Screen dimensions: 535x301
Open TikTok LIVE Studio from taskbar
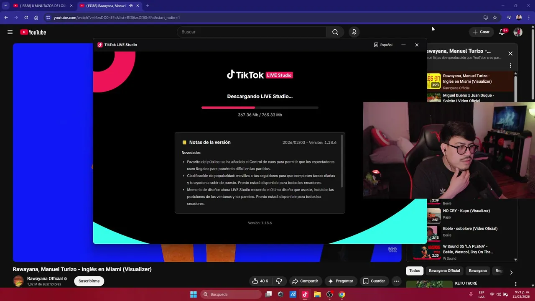[305, 294]
